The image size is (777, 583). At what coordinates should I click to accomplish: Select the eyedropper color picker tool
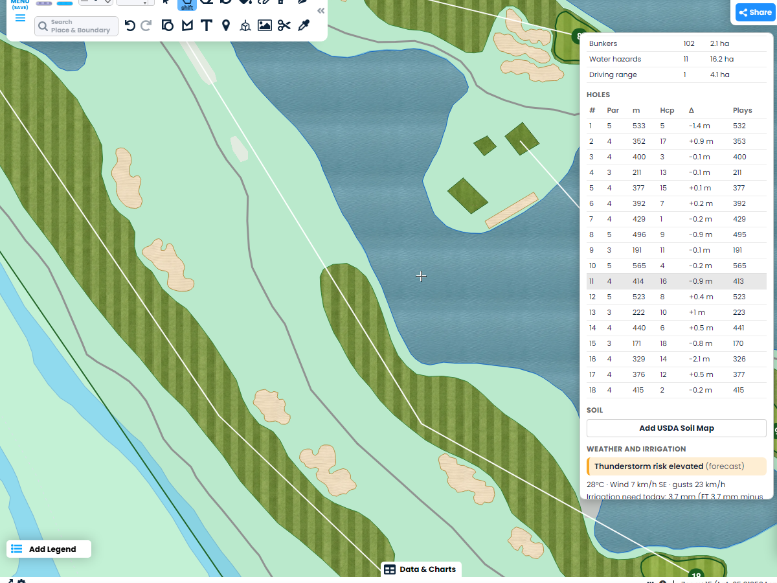[303, 25]
